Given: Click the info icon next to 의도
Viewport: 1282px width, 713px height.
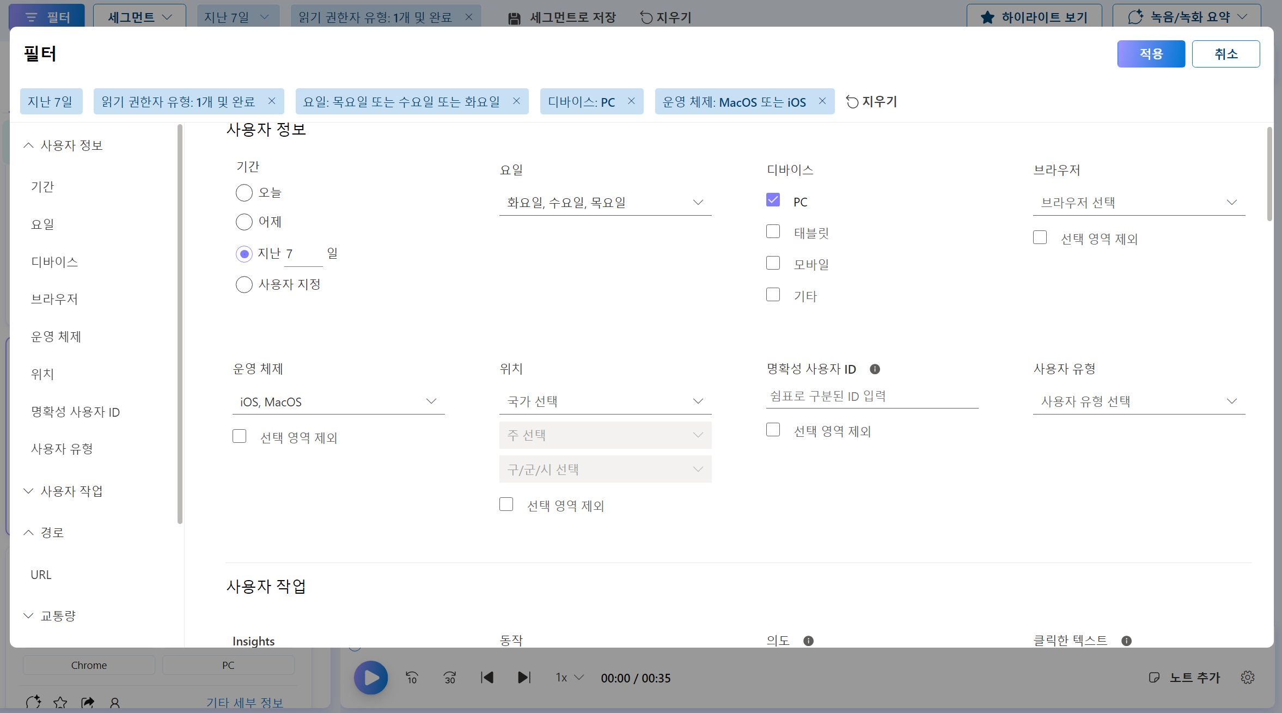Looking at the screenshot, I should click(808, 641).
